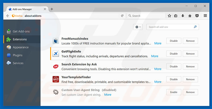The width and height of the screenshot is (212, 109).
Task: Open More link for YourTemplateFinder
Action: [158, 82]
